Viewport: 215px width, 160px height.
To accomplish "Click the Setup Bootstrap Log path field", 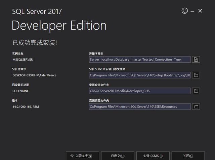I will [x=140, y=75].
